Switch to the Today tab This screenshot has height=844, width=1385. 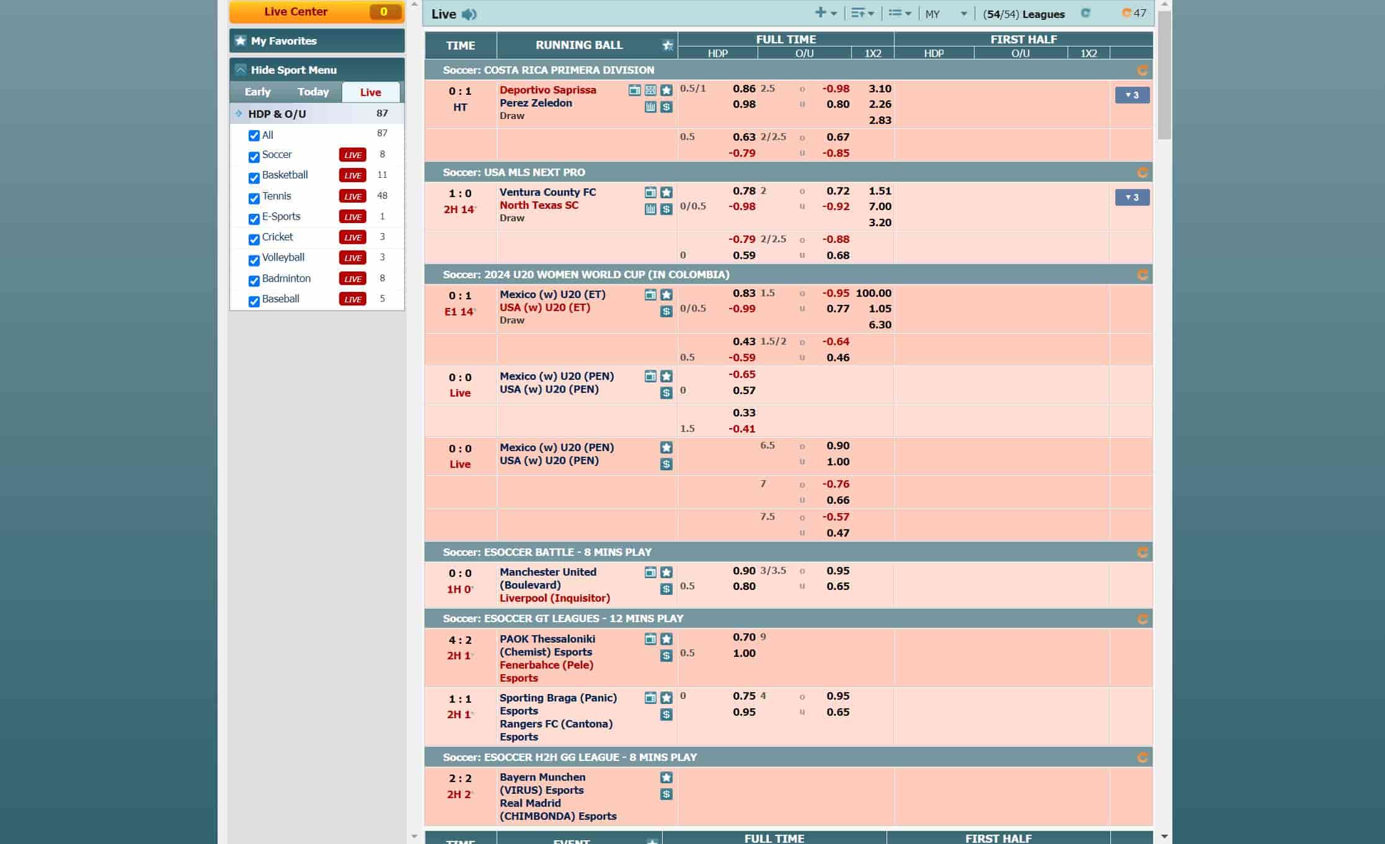coord(313,92)
